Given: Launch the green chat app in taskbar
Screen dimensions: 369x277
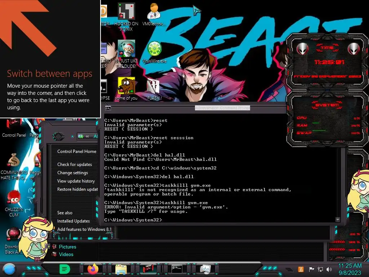Looking at the screenshot, I should (x=65, y=269).
